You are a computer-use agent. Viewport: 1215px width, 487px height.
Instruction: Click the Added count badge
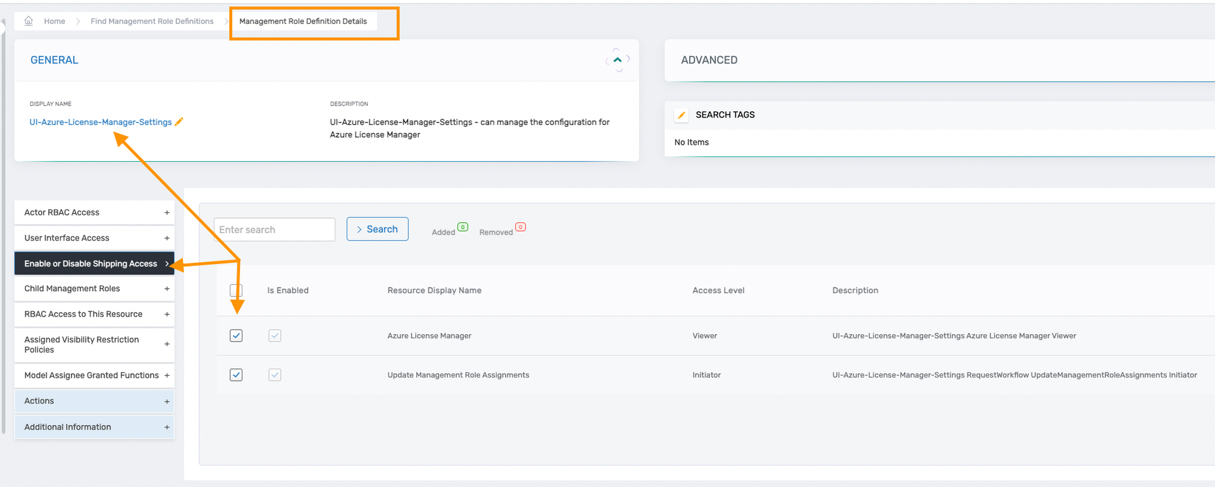(463, 227)
